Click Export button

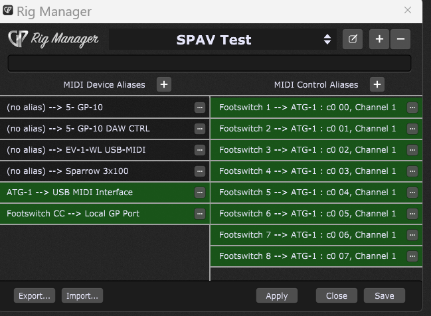tap(35, 295)
